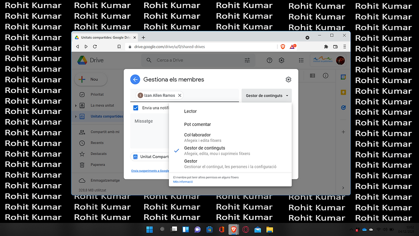Toggle the Envia una notificació checkbox
Viewport: 419px width, 236px height.
(136, 108)
